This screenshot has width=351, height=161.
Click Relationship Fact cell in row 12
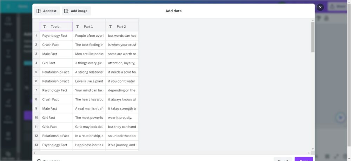(56, 136)
